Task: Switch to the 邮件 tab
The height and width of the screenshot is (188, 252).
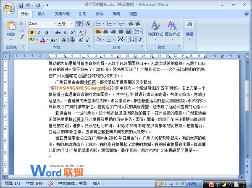Action: click(x=99, y=14)
